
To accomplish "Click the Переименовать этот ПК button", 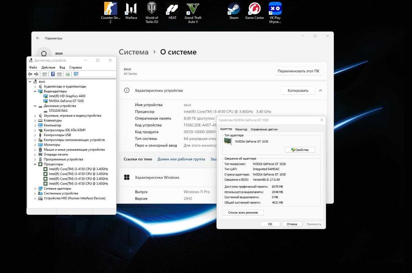I will (298, 71).
